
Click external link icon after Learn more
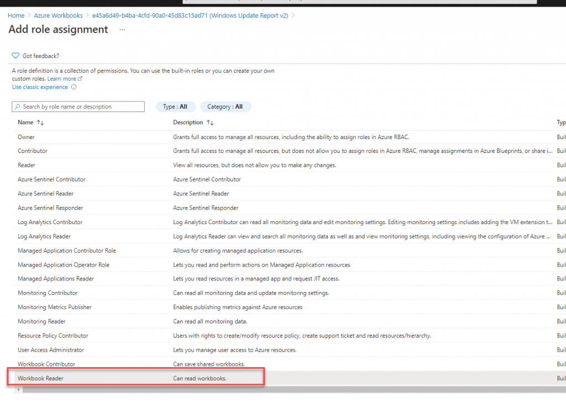pos(80,78)
